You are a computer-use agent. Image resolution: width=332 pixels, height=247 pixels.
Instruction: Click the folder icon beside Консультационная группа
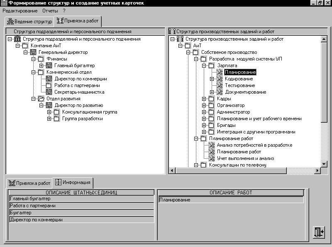[56, 112]
